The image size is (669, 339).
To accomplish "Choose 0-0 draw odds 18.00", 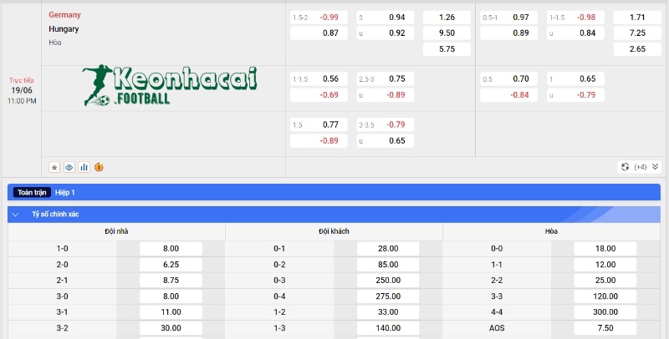I will (x=605, y=249).
